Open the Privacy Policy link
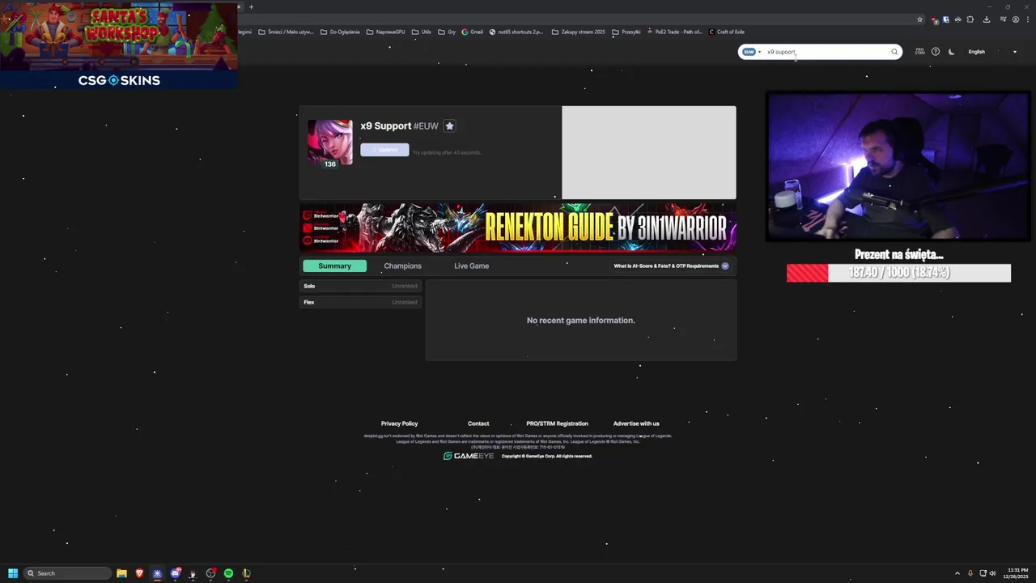 pos(399,423)
